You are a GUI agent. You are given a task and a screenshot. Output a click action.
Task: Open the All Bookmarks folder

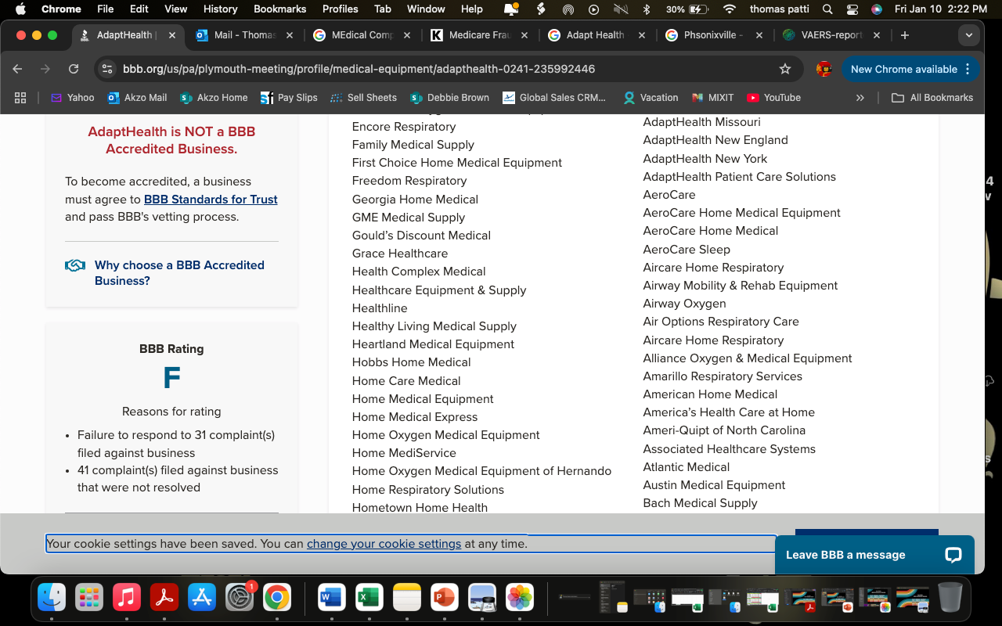[x=932, y=98]
